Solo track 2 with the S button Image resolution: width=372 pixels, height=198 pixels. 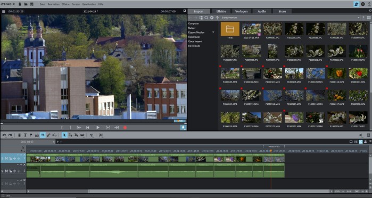(x=3, y=171)
